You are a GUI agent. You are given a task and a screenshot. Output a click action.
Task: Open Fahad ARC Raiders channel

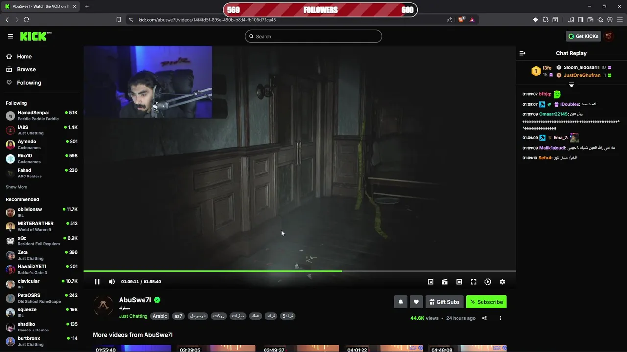(42, 173)
